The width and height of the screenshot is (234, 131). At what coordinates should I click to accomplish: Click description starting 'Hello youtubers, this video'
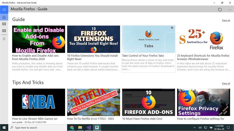[x=38, y=67]
